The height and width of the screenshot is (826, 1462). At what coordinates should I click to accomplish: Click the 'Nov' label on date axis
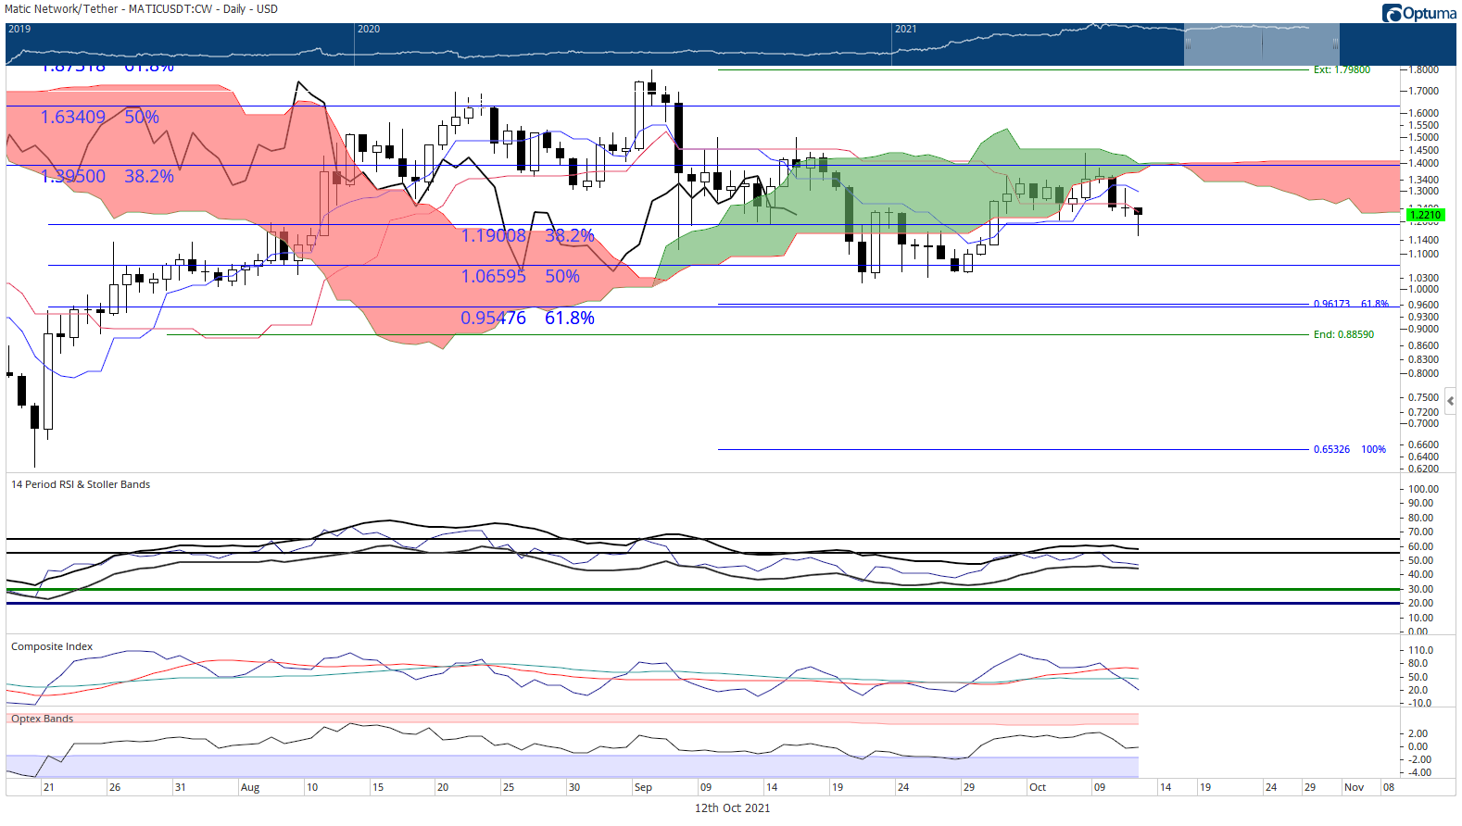pos(1354,787)
